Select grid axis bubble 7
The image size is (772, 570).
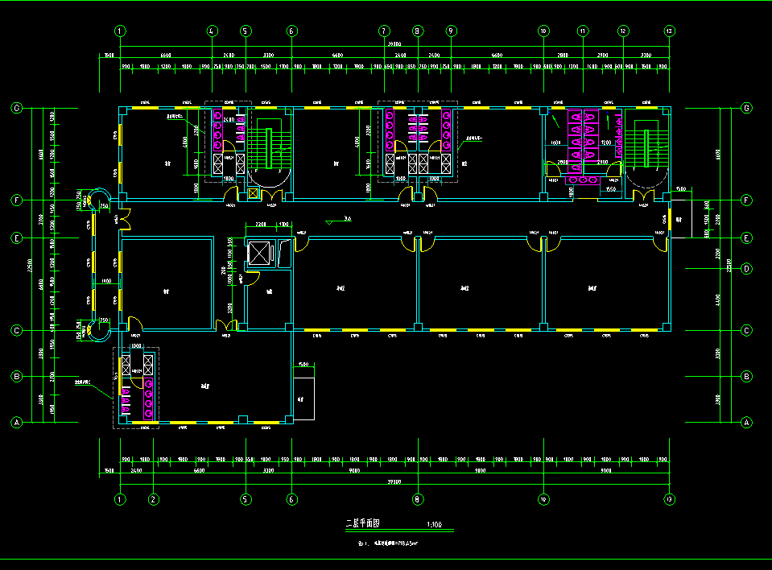(384, 31)
